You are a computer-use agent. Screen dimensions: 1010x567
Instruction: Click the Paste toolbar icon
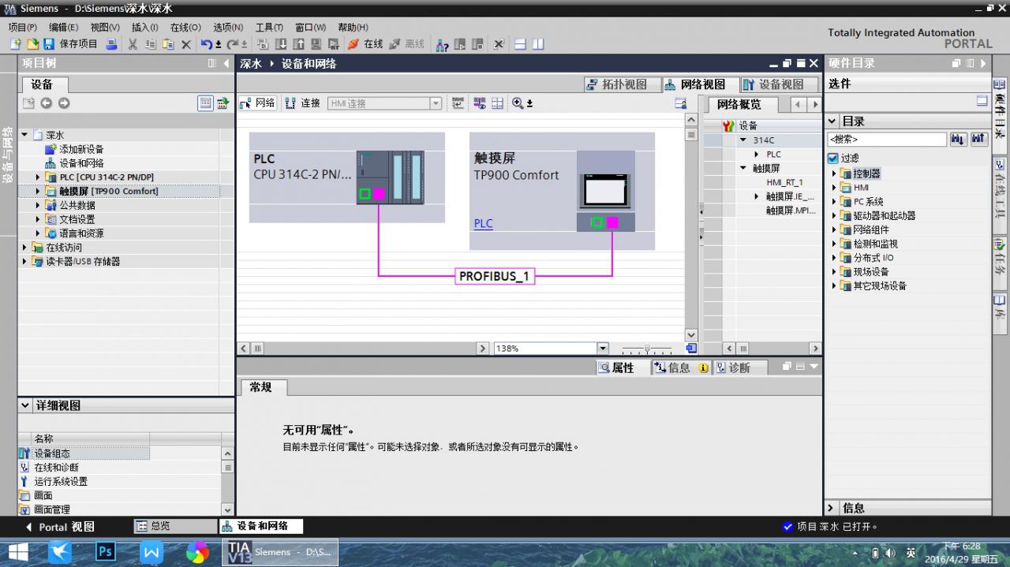(x=168, y=44)
